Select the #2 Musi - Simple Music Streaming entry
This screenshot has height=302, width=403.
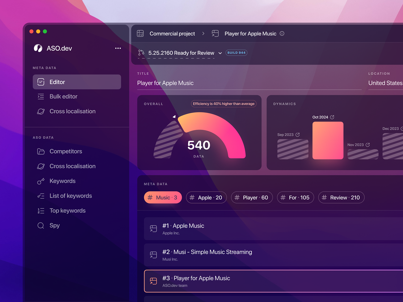tap(212, 255)
